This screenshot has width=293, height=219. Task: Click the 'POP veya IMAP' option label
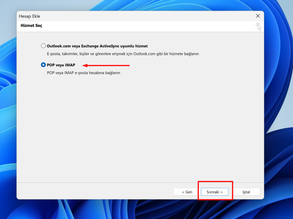pyautogui.click(x=61, y=65)
